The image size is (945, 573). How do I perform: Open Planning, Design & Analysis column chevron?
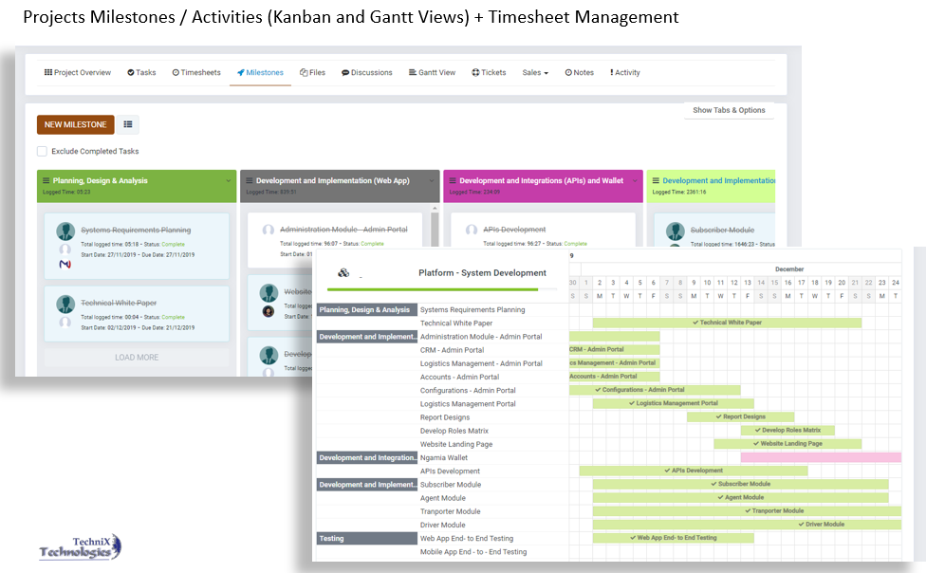coord(229,180)
